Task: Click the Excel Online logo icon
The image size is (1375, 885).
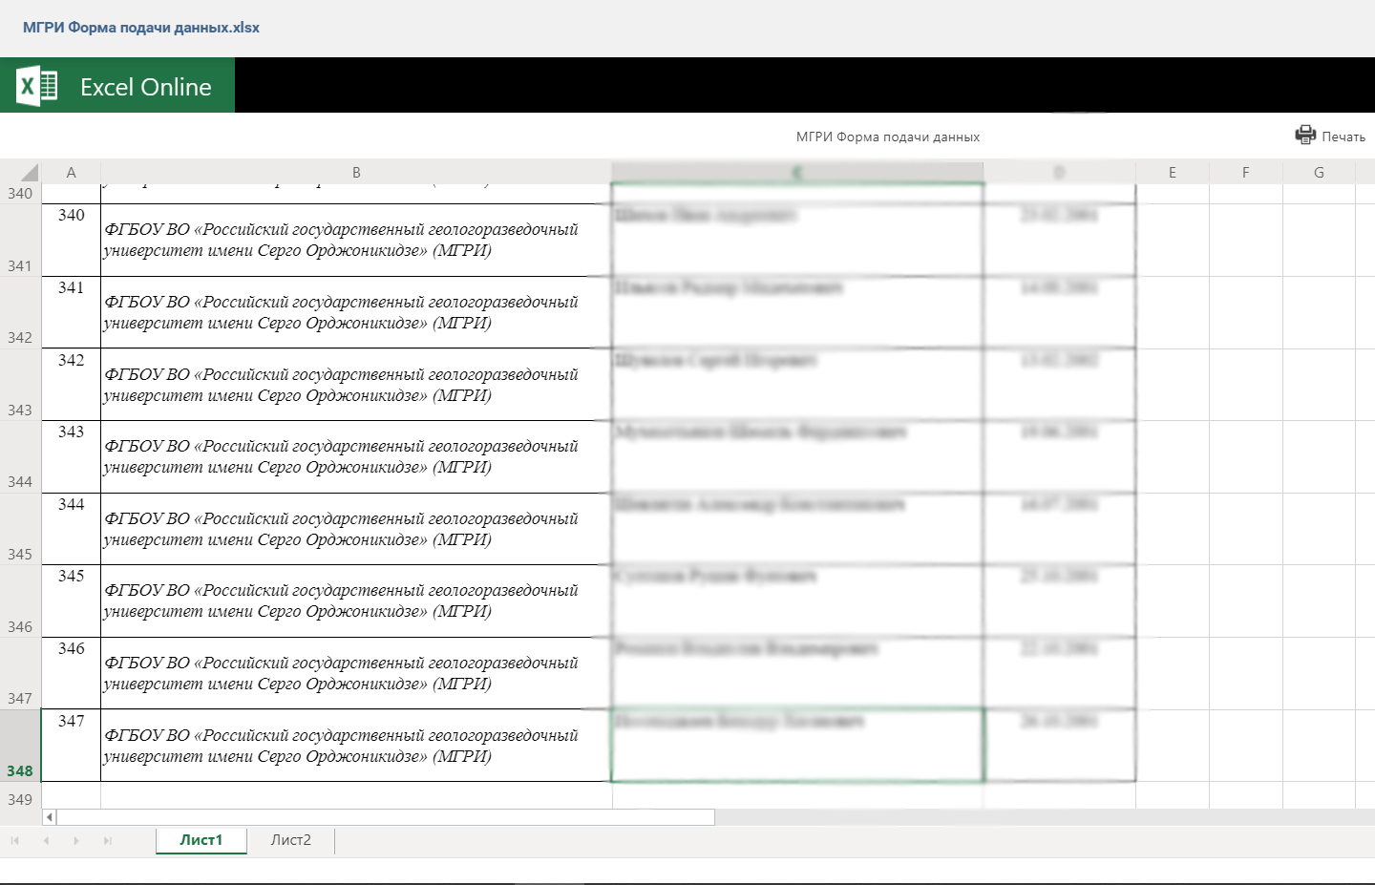Action: point(37,86)
